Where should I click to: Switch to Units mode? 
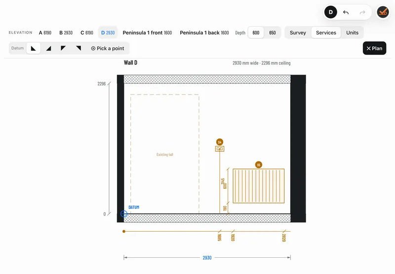(352, 33)
